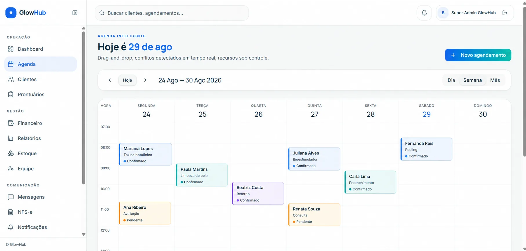Click the Clientes people icon
The height and width of the screenshot is (251, 526).
pyautogui.click(x=11, y=79)
